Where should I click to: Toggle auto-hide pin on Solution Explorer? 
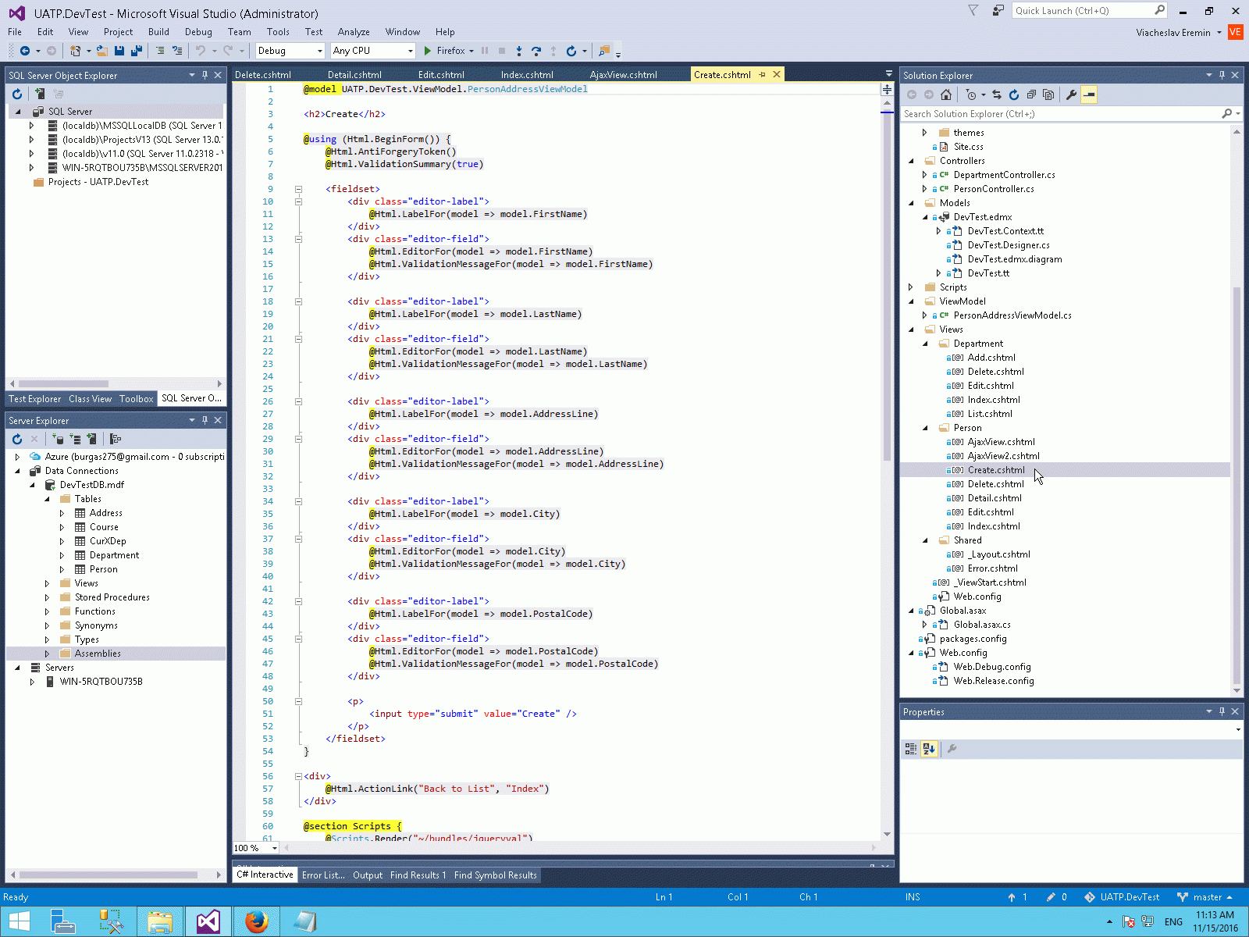click(1222, 75)
